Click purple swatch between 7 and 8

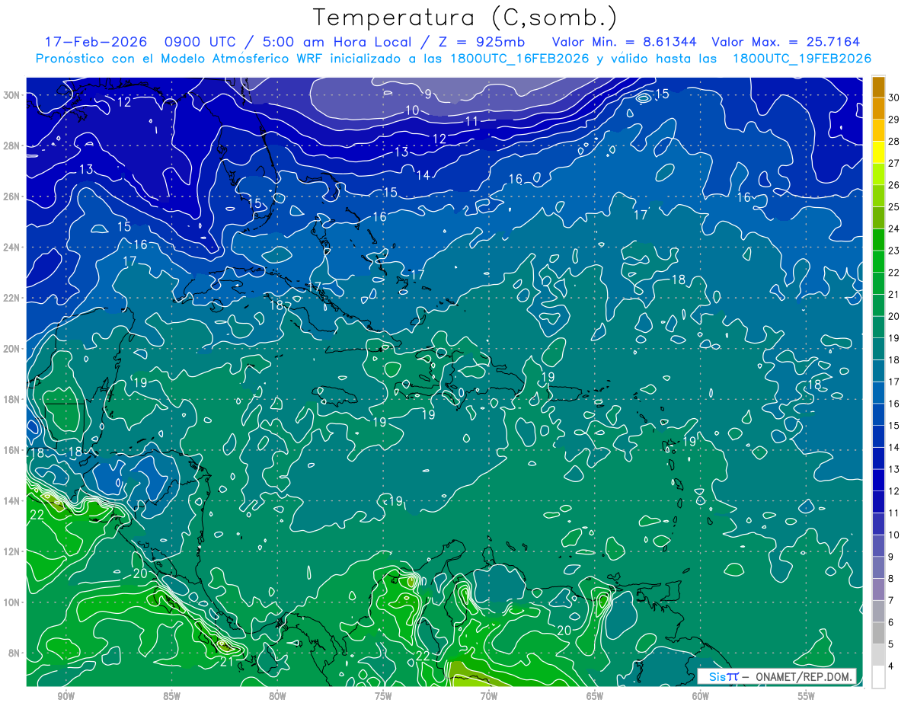coord(878,589)
